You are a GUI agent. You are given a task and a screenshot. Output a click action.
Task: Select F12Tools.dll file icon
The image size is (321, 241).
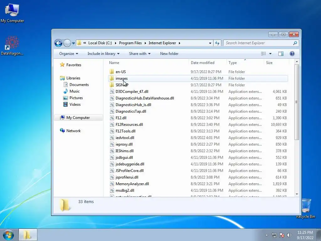click(112, 131)
